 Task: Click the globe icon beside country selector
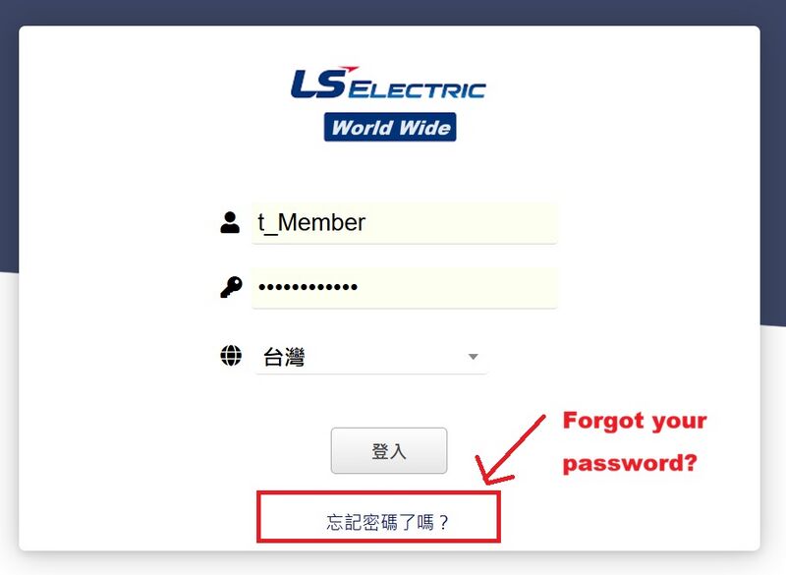pos(231,356)
